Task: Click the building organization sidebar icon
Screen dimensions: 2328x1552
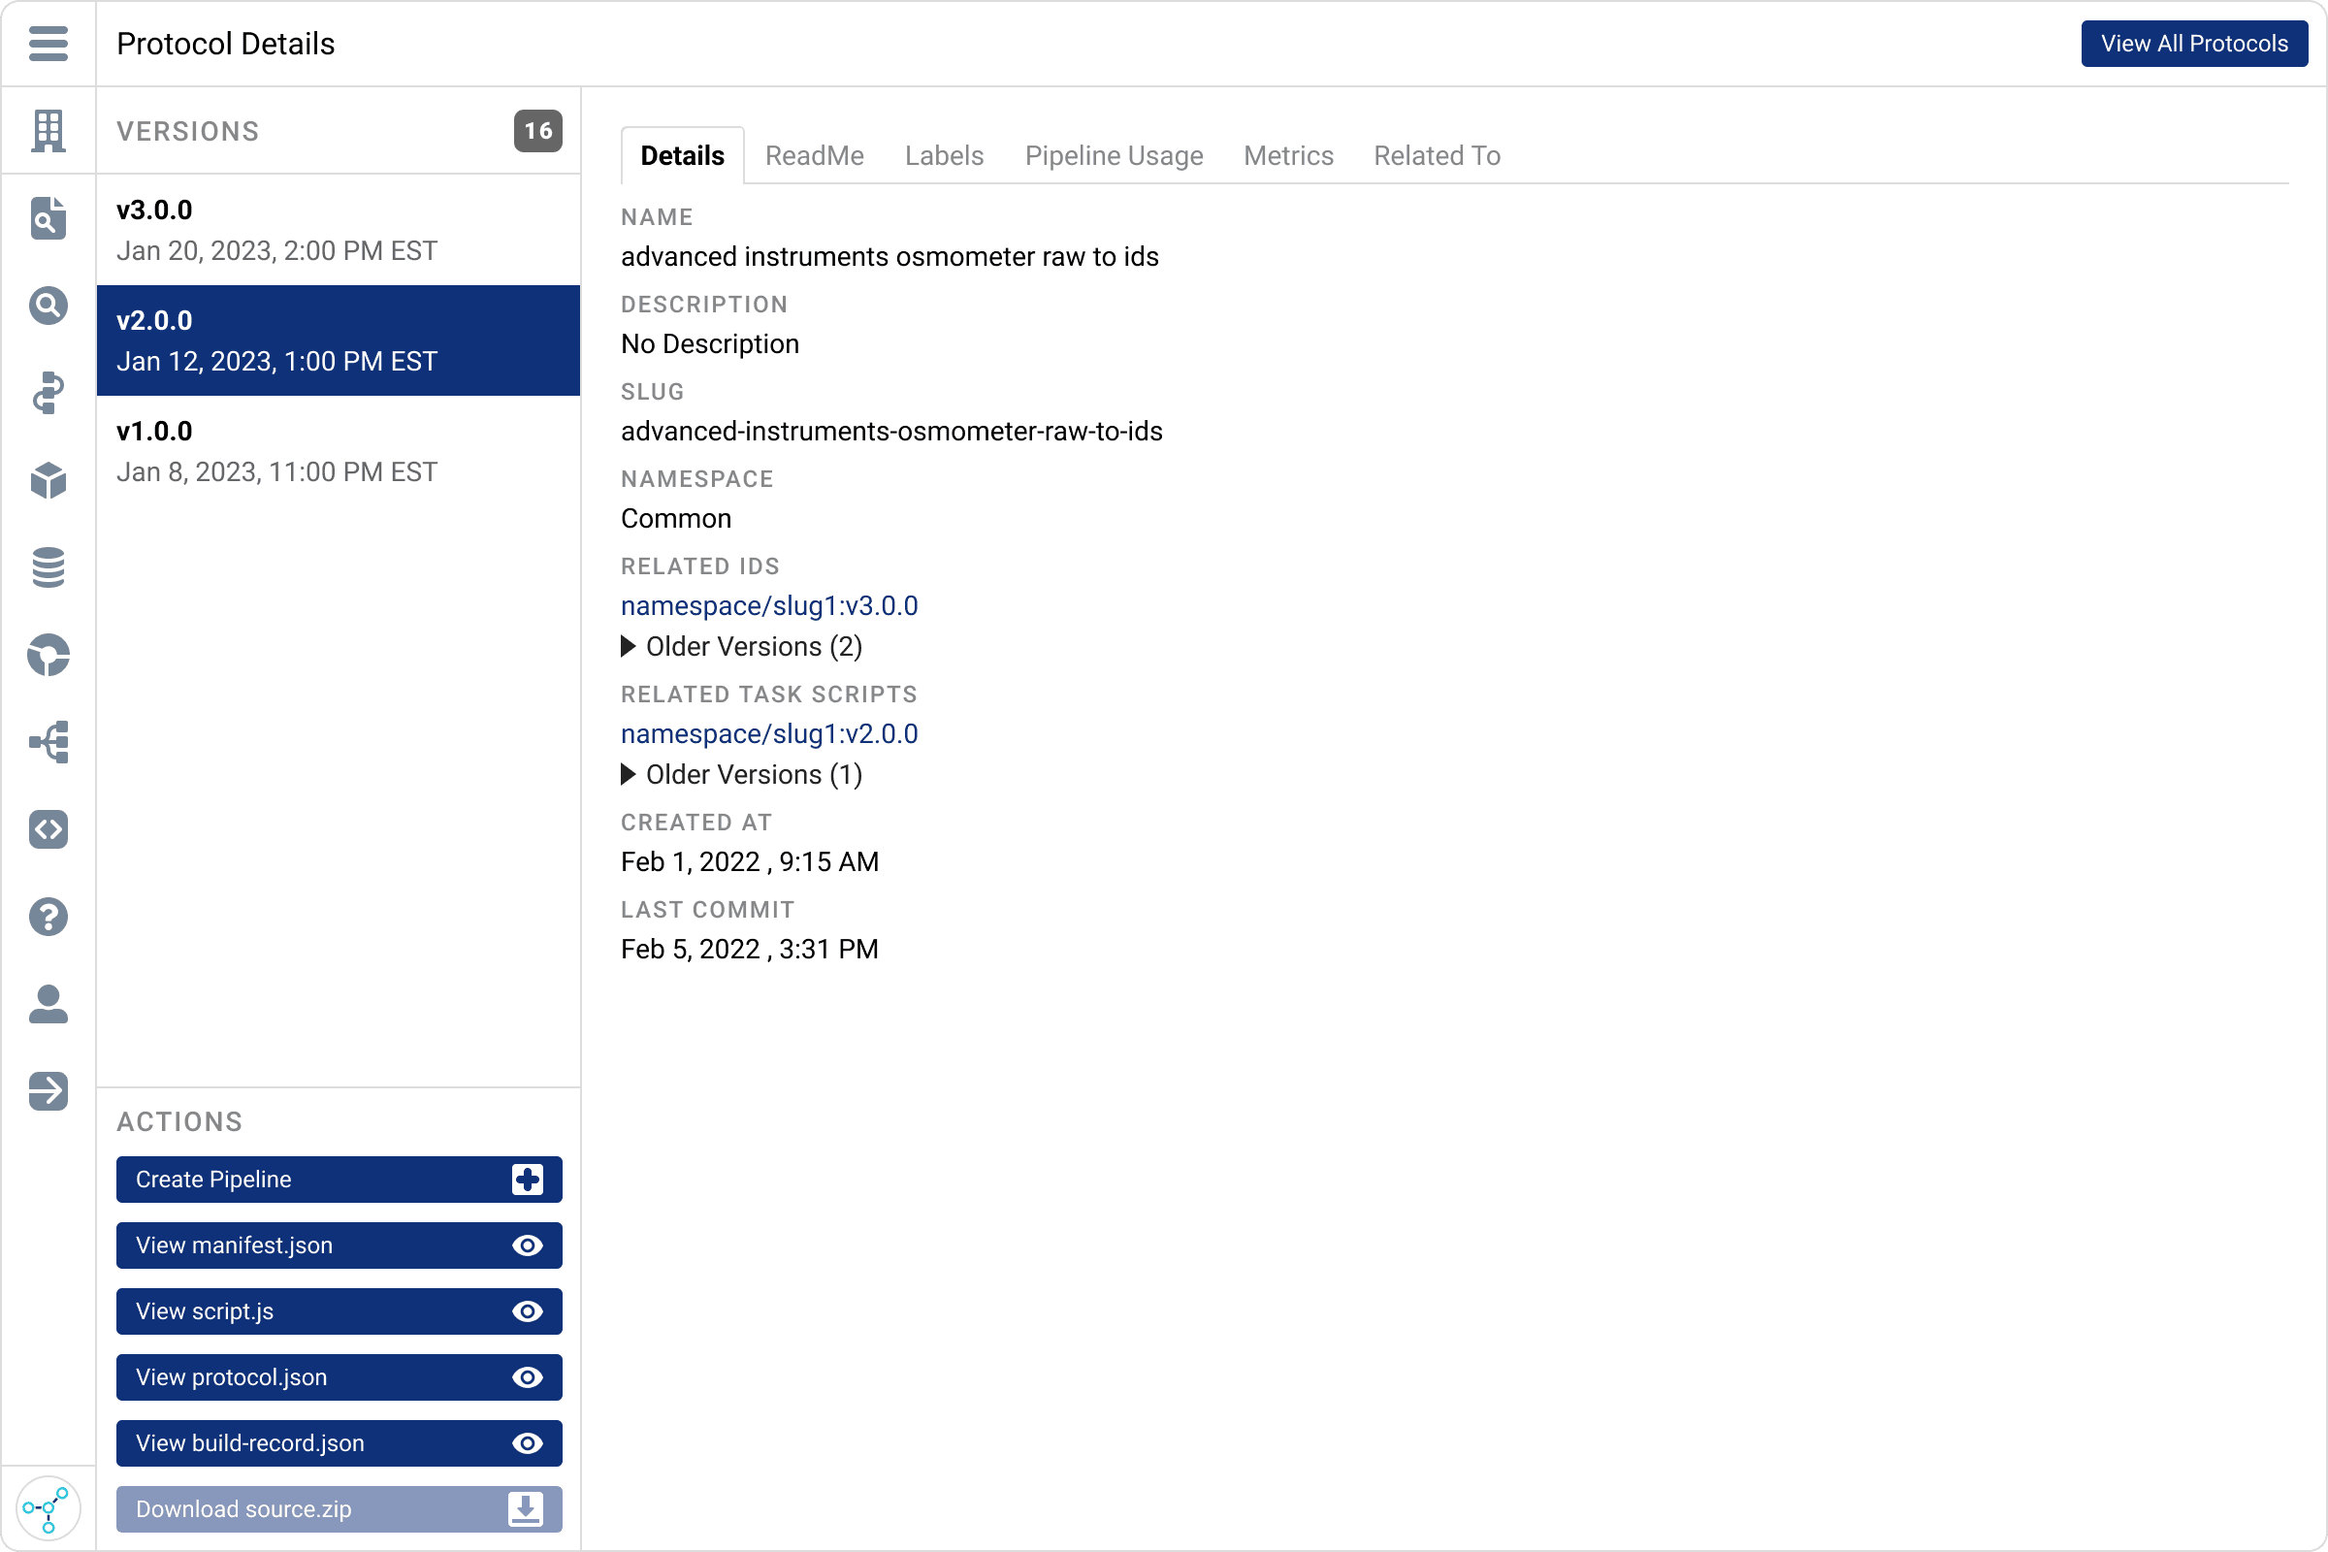Action: point(48,131)
